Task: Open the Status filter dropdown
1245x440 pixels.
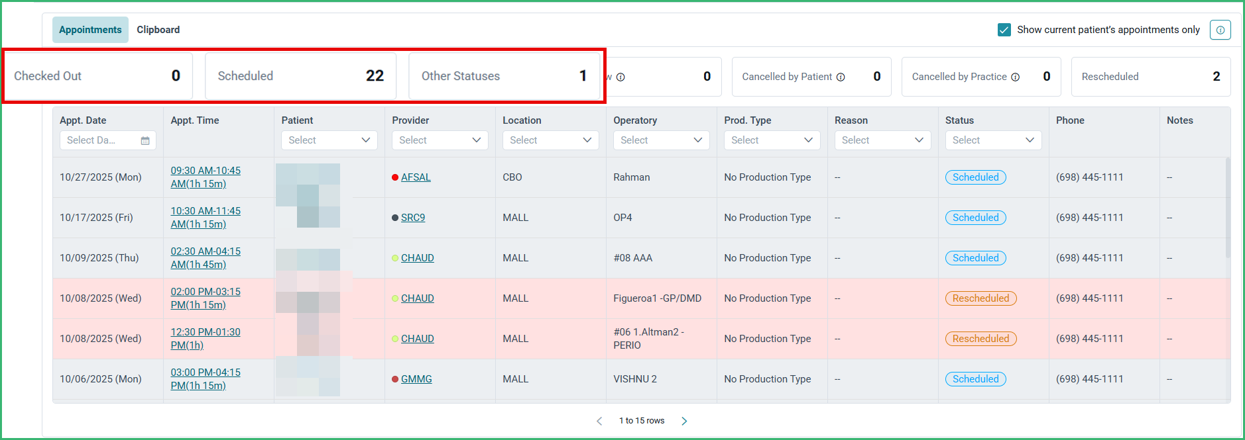Action: click(994, 140)
